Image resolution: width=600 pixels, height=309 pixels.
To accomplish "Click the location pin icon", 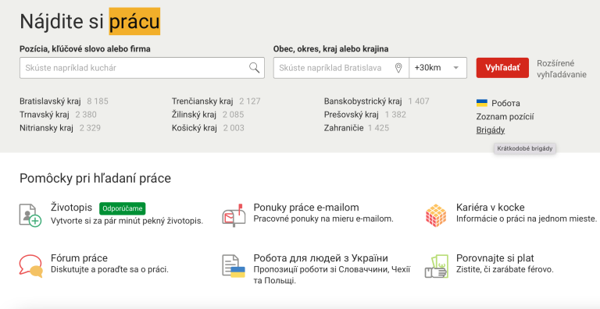I will coord(398,68).
